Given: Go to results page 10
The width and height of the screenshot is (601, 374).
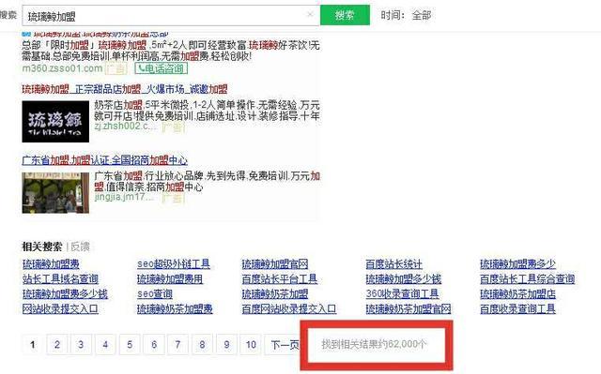Looking at the screenshot, I should coord(251,345).
